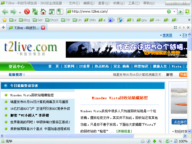The image size is (192, 144).
Task: Expand the address bar dropdown arrow
Action: (174, 12)
